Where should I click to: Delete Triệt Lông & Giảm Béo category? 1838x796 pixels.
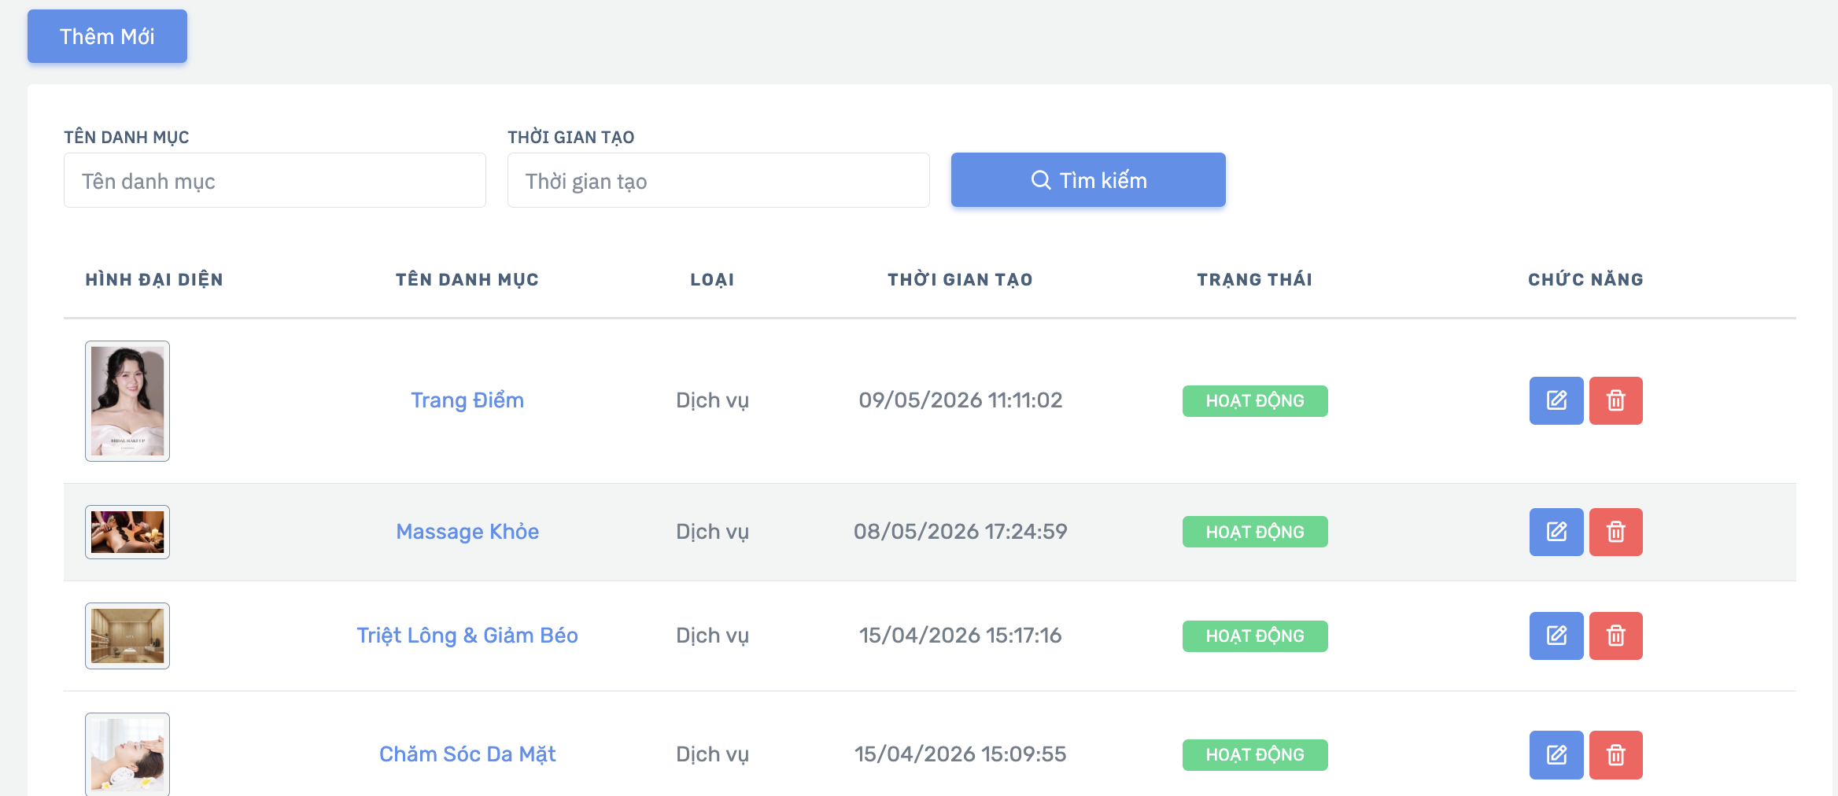pyautogui.click(x=1615, y=636)
